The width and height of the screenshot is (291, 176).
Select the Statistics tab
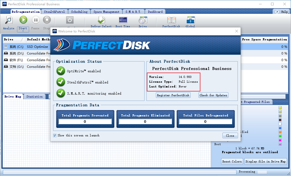(35, 97)
